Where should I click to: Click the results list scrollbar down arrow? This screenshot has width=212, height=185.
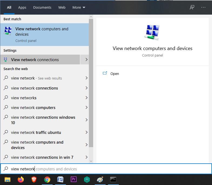[x=91, y=161]
